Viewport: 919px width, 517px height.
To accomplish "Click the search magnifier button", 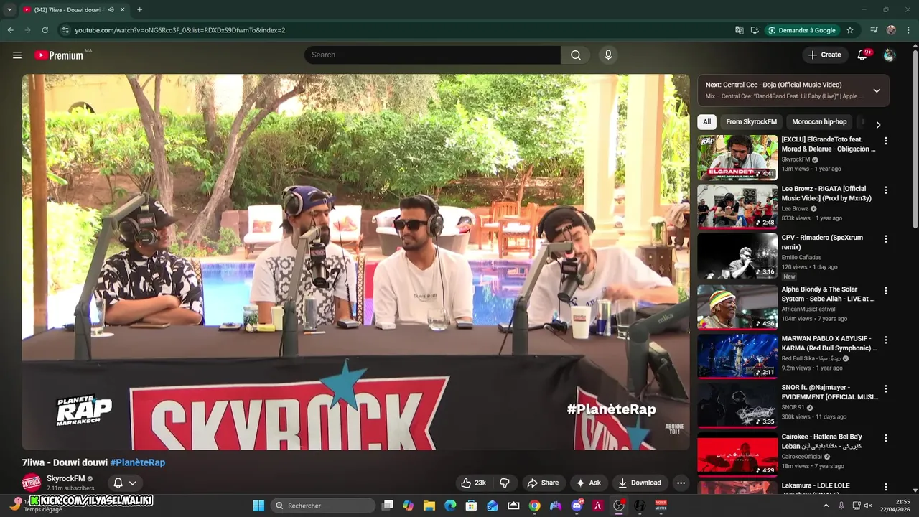I will [x=576, y=55].
